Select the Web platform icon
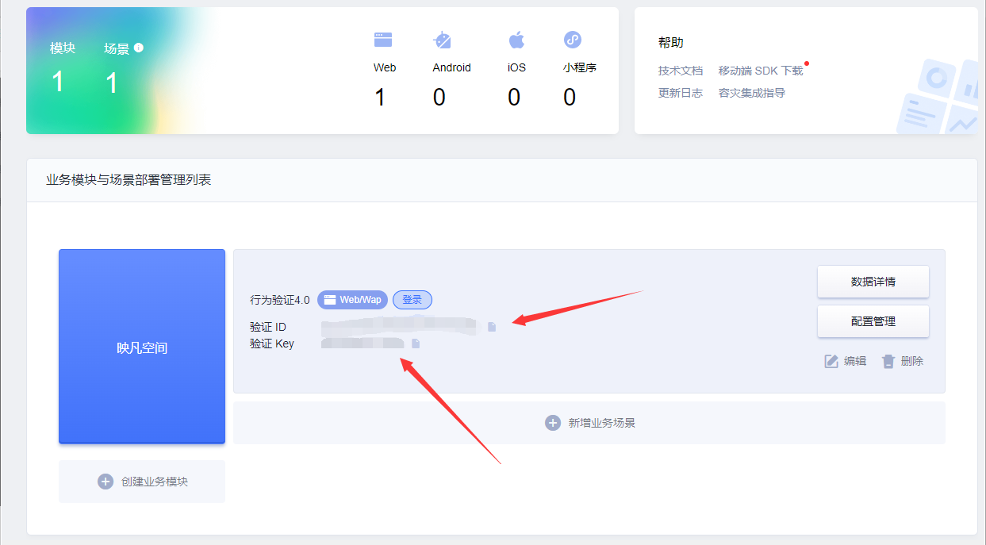This screenshot has width=986, height=545. [383, 38]
